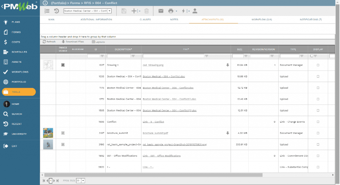This screenshot has width=340, height=185.
Task: Open the Type column filter menu
Action: click(302, 56)
